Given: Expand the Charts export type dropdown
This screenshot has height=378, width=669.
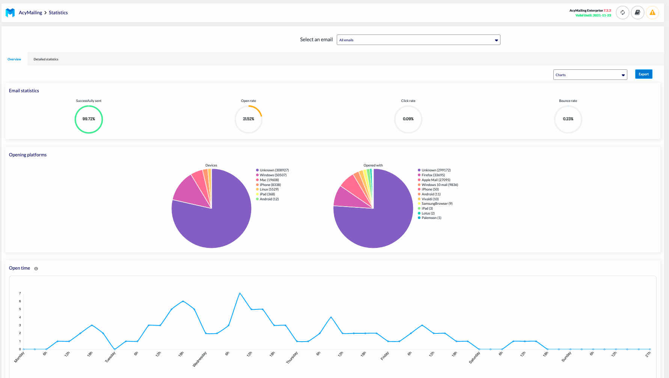Looking at the screenshot, I should (x=590, y=75).
